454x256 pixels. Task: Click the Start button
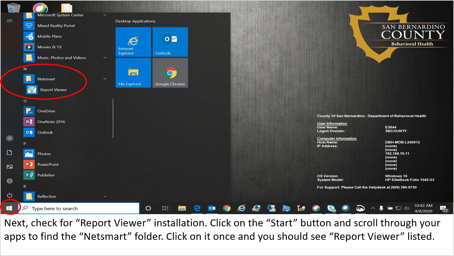click(9, 208)
